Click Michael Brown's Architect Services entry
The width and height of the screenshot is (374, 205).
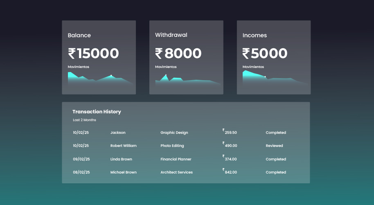tap(176, 172)
